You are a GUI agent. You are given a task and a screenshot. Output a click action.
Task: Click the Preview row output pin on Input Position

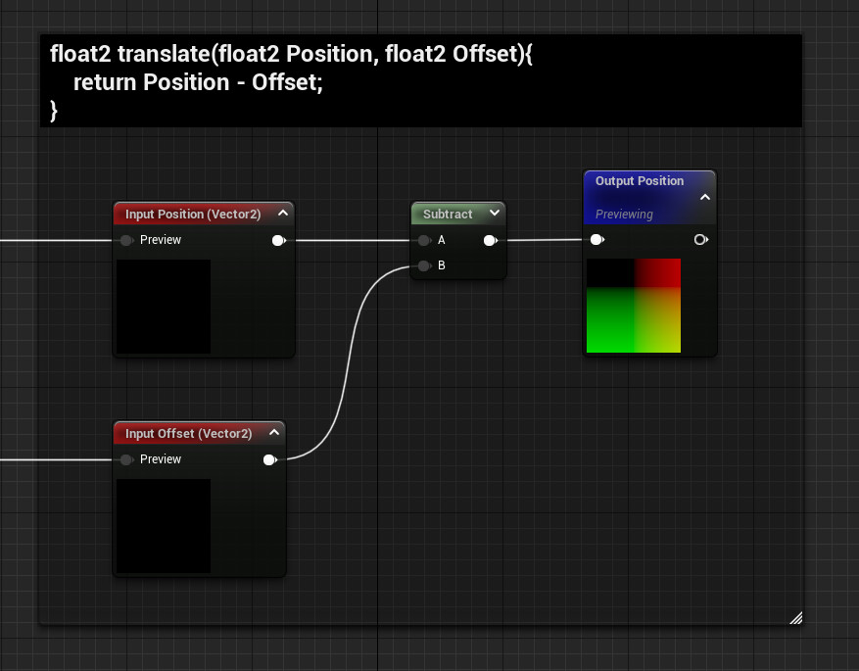(278, 240)
